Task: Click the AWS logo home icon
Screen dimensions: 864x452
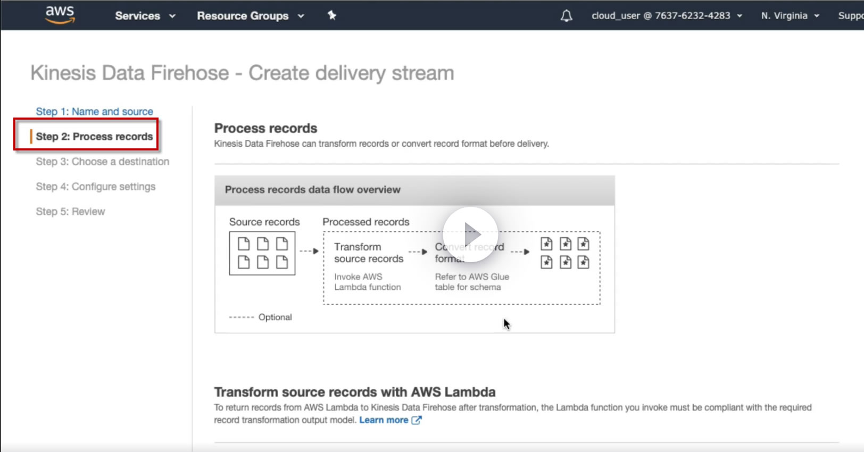Action: pos(60,15)
